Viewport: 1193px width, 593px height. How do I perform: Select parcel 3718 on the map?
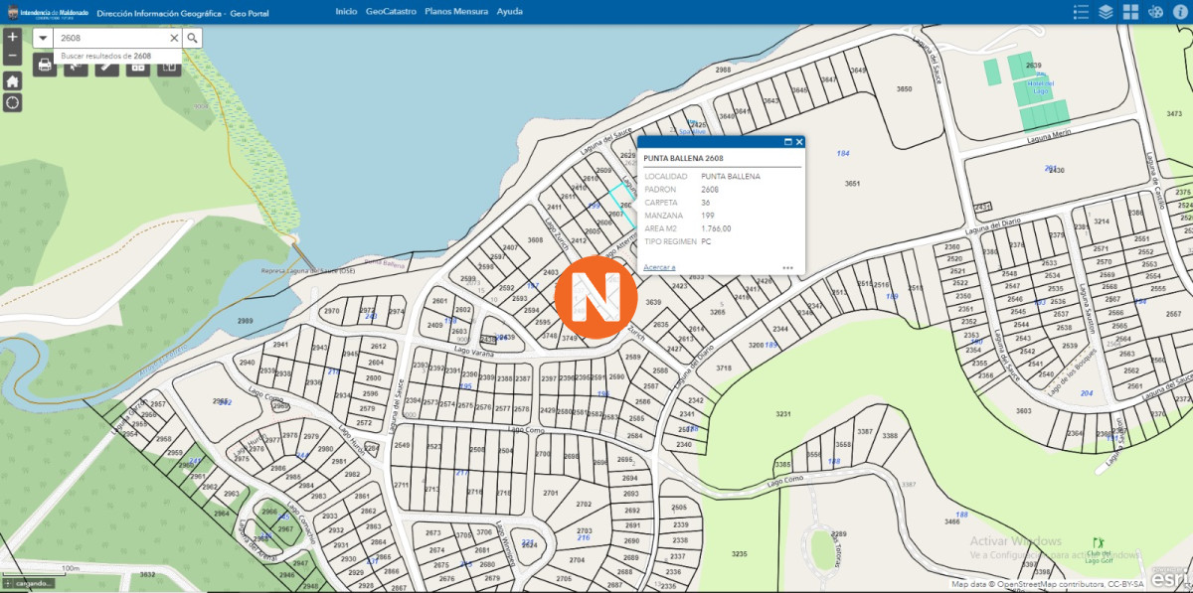(723, 369)
